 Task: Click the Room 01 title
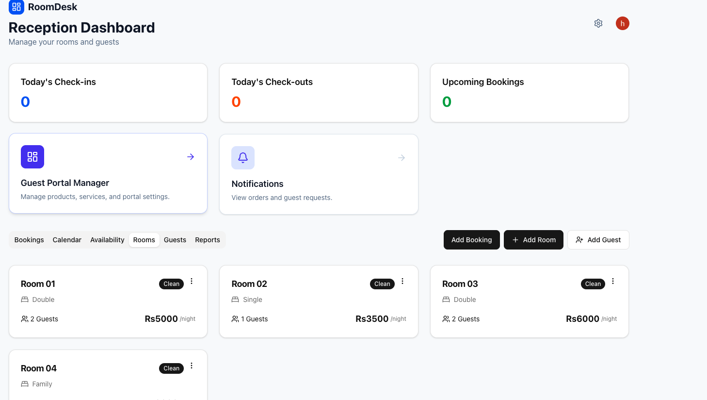pyautogui.click(x=38, y=284)
